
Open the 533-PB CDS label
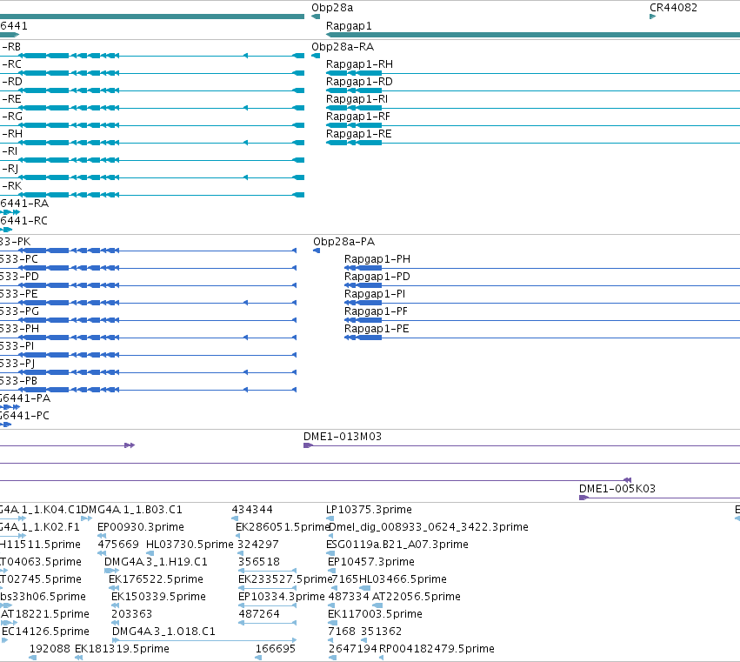18,381
